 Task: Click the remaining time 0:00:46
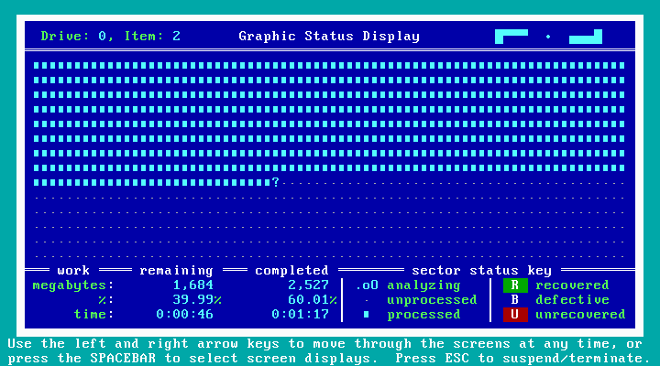click(x=185, y=315)
